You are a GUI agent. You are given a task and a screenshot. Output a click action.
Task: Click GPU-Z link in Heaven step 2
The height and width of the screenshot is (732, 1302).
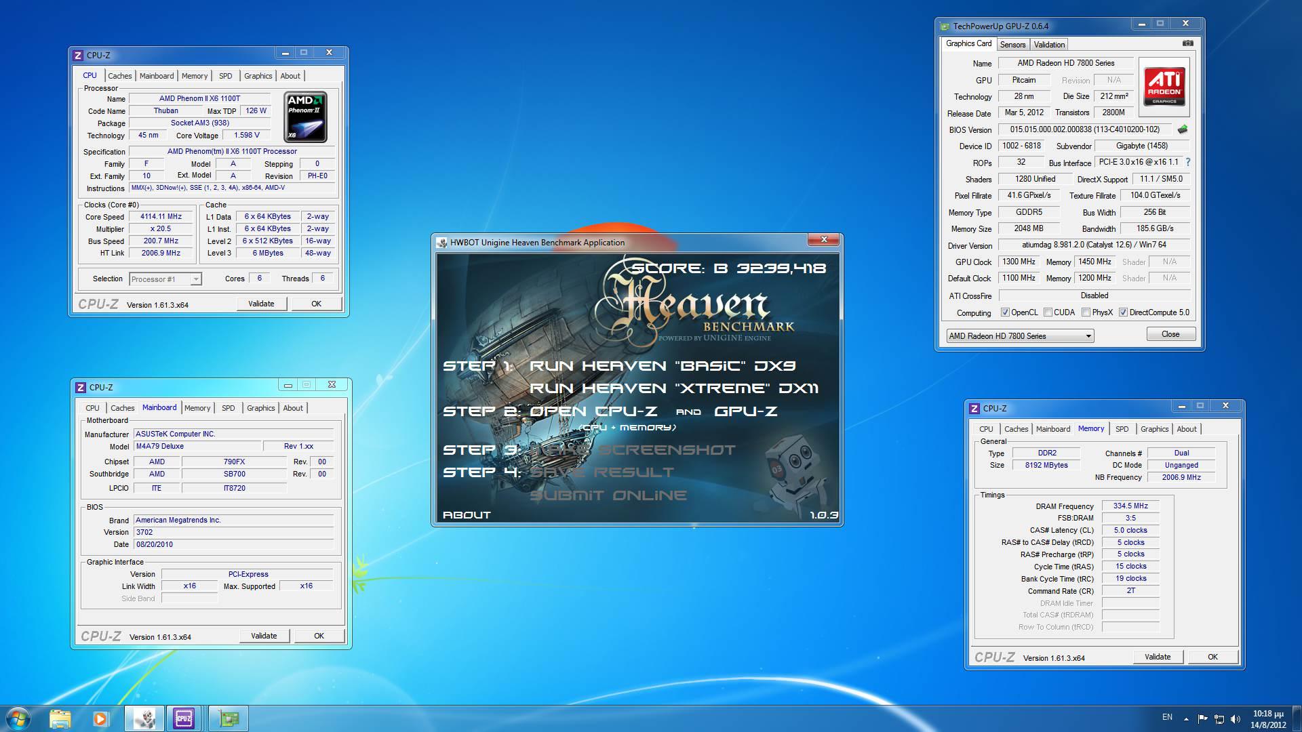pos(745,411)
